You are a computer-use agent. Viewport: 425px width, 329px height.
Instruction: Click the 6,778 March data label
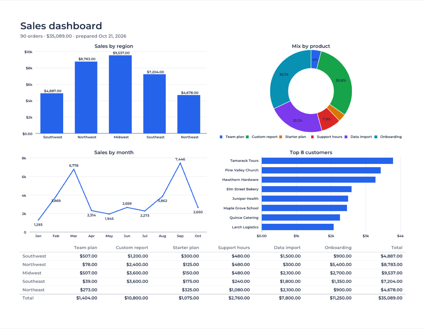pos(74,166)
